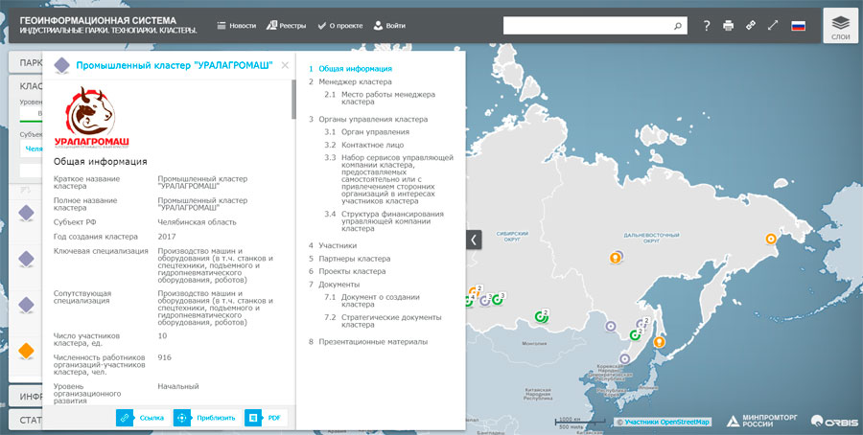Collapse side panel with the left chevron
Image resolution: width=863 pixels, height=435 pixels.
474,240
